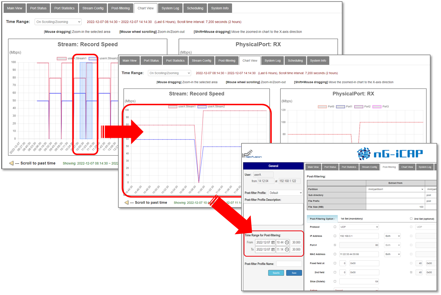
Task: Enable the 2nd Set (optional) checkbox
Action: (411, 219)
